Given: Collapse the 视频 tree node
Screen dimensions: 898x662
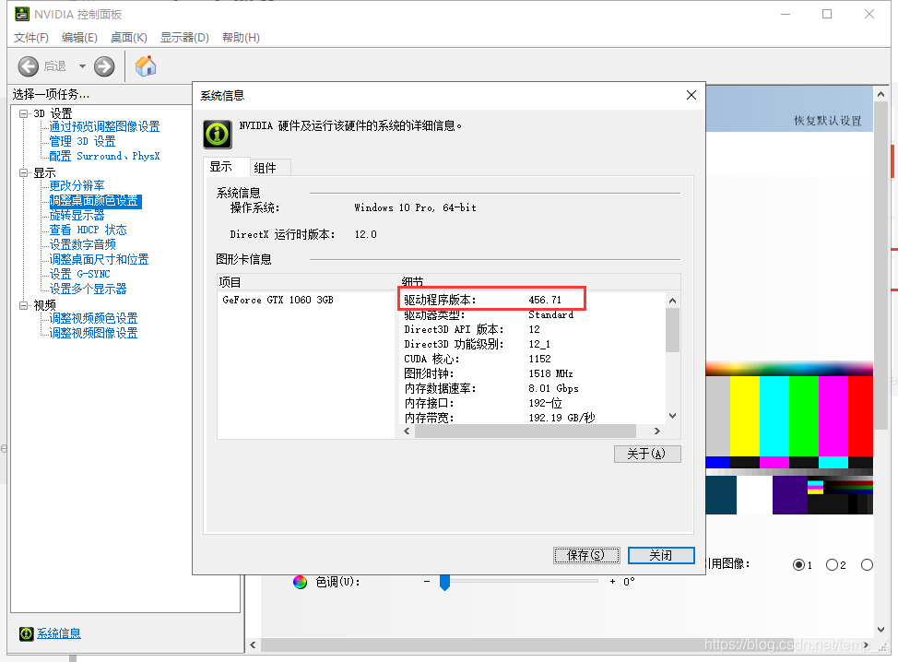Looking at the screenshot, I should [x=23, y=305].
